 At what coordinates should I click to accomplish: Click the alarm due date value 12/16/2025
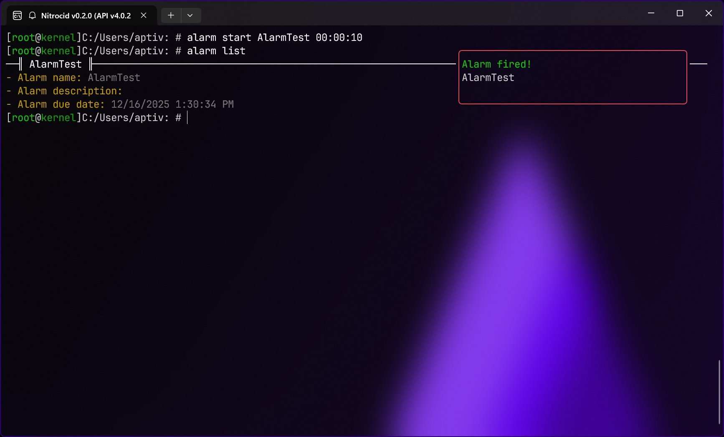(x=140, y=104)
